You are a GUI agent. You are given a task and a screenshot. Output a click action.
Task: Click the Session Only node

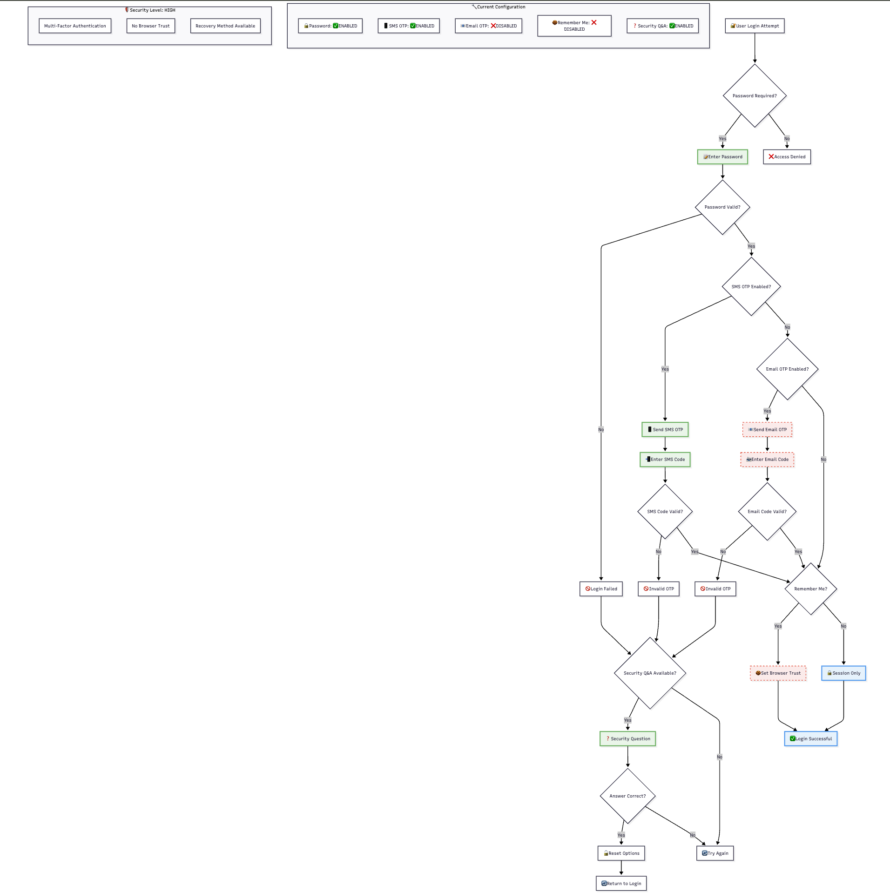[843, 673]
